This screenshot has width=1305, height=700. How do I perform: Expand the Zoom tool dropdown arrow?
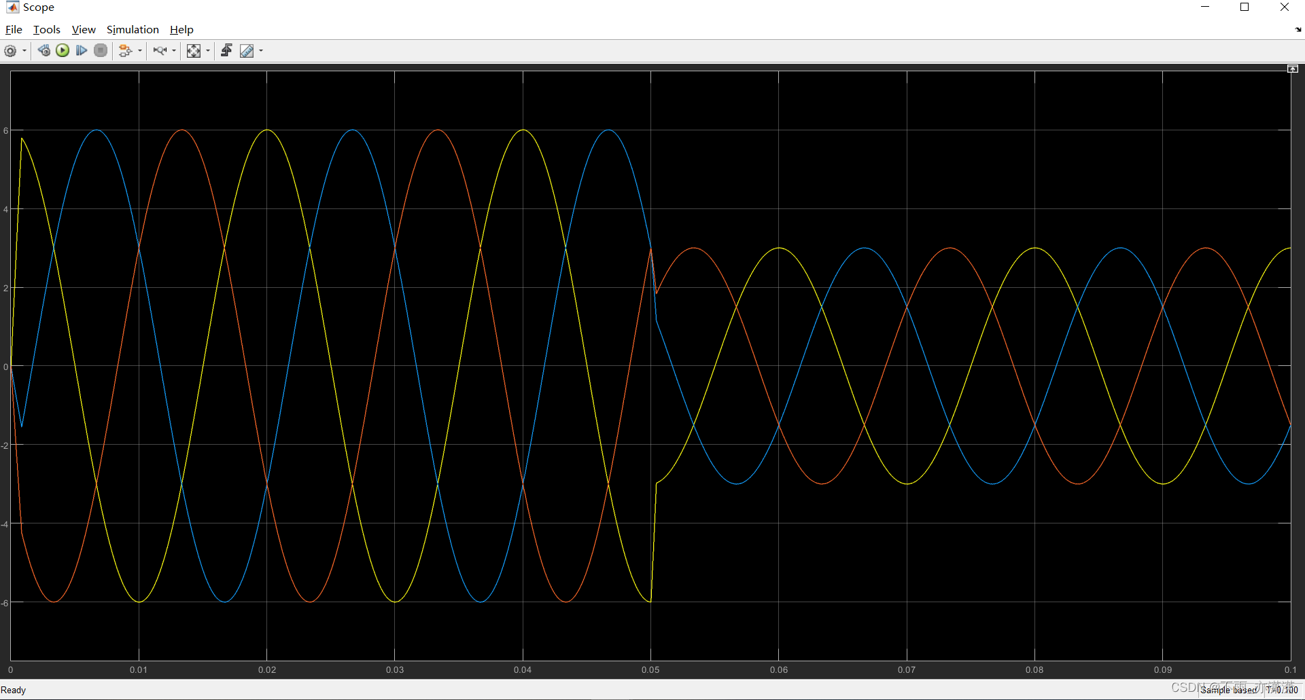point(174,51)
